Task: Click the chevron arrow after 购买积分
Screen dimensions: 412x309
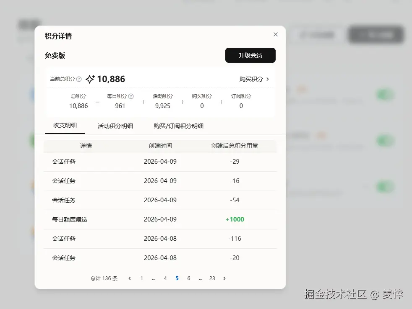Action: click(267, 79)
